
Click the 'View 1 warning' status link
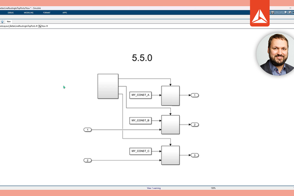click(154, 188)
